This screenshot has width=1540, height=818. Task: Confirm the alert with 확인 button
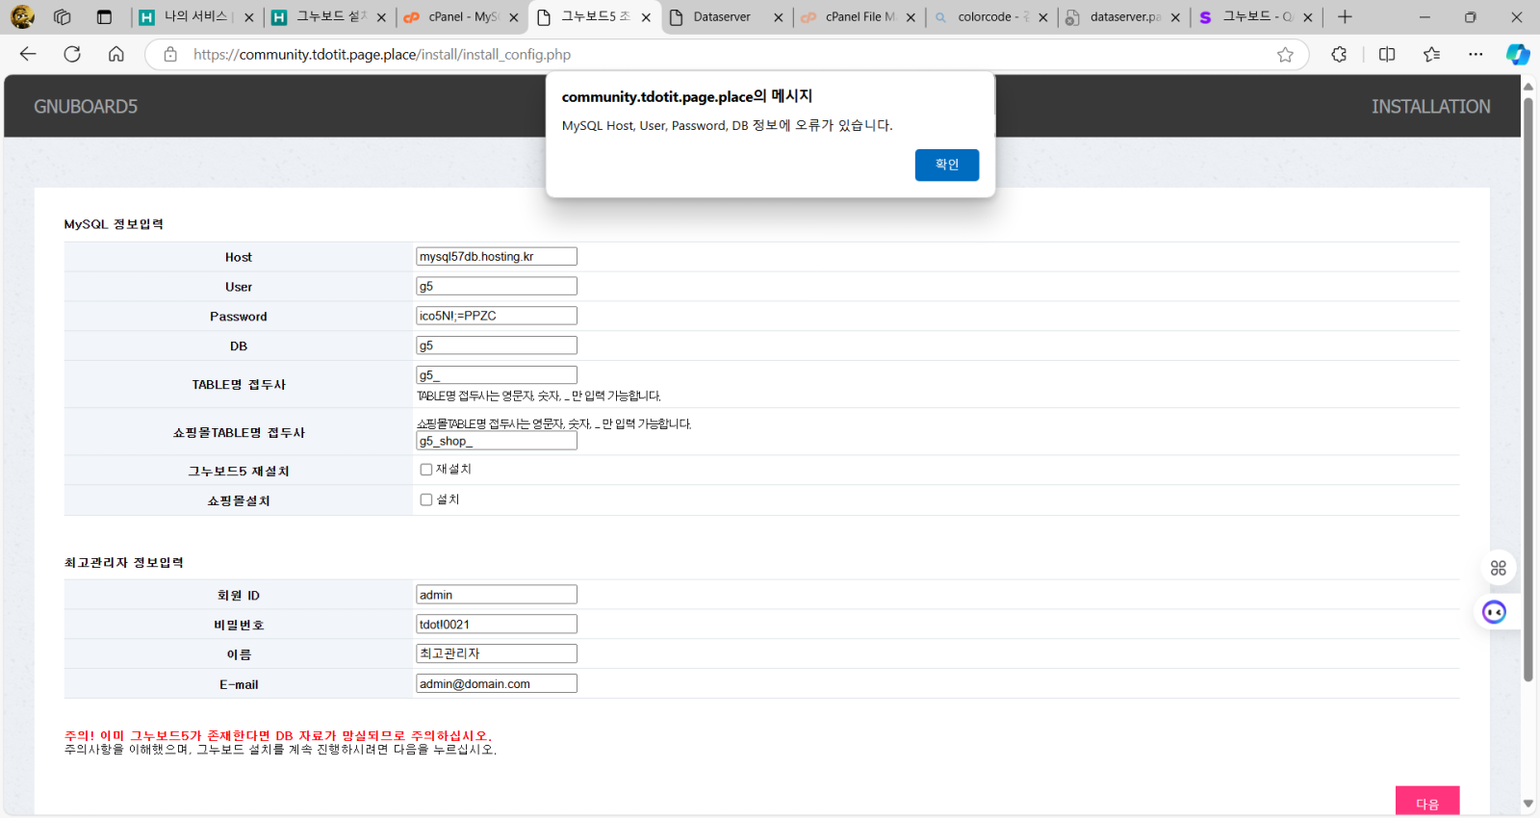click(x=947, y=165)
